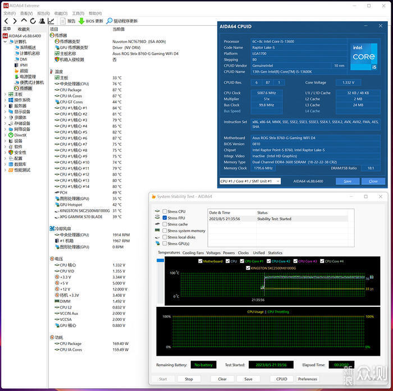Expand the 主板 tree node
Viewport: 393px width, 391px height.
(5, 94)
